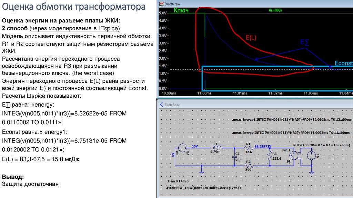Click the 5.76m inductance value

coord(215,151)
